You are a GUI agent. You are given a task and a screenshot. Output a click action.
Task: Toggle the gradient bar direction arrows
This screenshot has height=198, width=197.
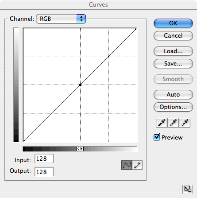point(80,149)
